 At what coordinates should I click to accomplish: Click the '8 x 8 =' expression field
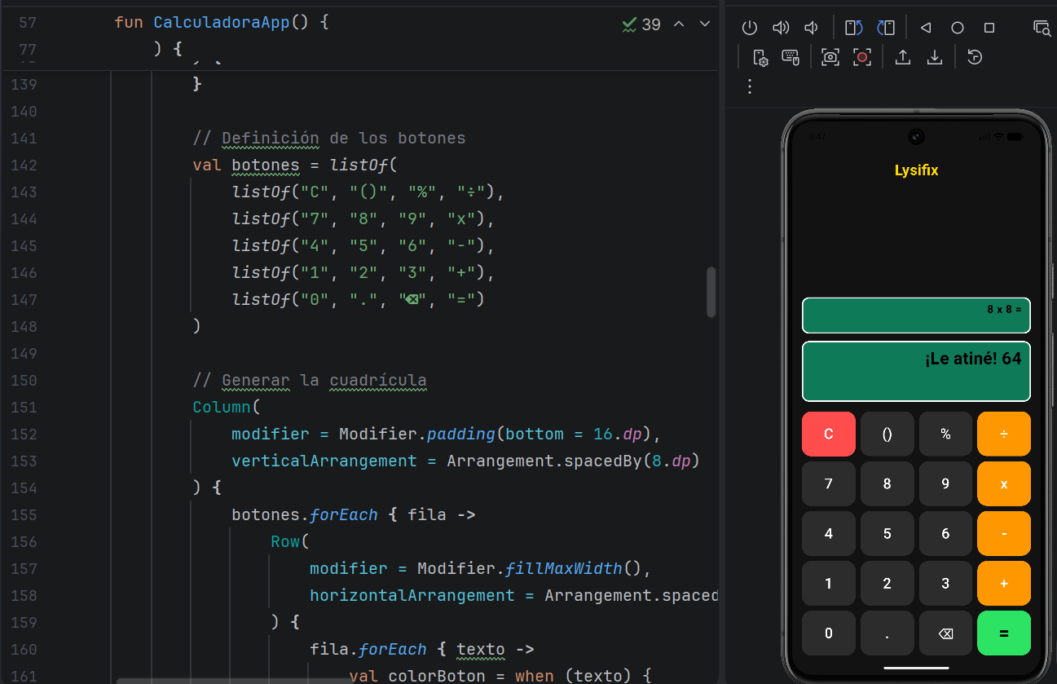tap(916, 316)
